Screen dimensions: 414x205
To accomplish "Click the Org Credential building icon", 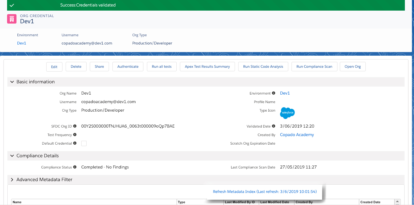I will tap(12, 19).
